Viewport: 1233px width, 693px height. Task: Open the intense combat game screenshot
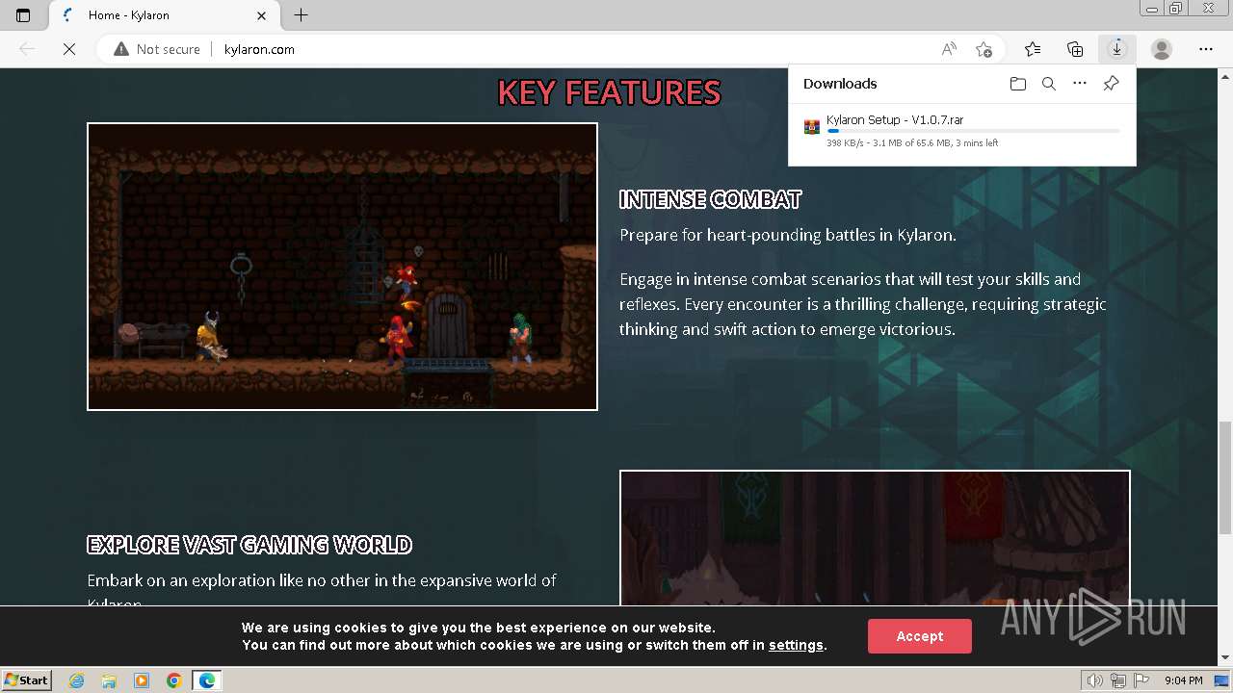pyautogui.click(x=342, y=267)
